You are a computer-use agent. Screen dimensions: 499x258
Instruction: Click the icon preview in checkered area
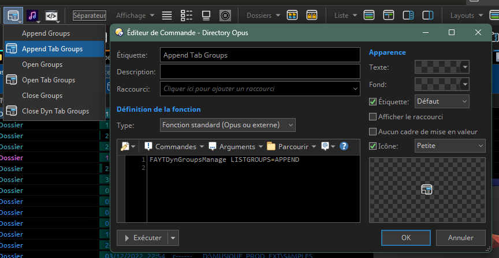(x=427, y=189)
